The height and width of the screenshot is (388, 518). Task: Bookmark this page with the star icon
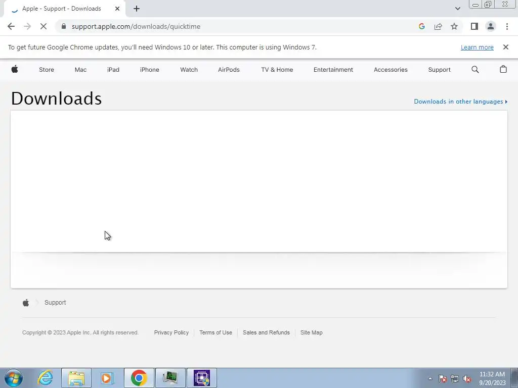coord(454,26)
